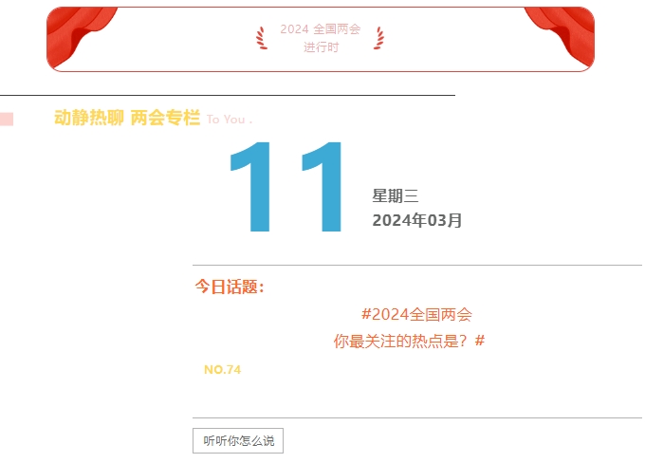Click the faint 'To You .' label
The height and width of the screenshot is (463, 645).
click(x=229, y=120)
